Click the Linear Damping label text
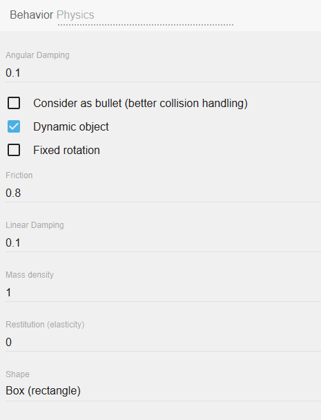 35,225
